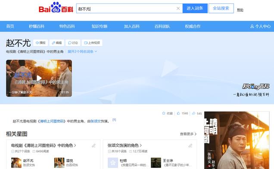Click the 清明上河图密码 poster image
Screen dimensions: 274x169
237,140
